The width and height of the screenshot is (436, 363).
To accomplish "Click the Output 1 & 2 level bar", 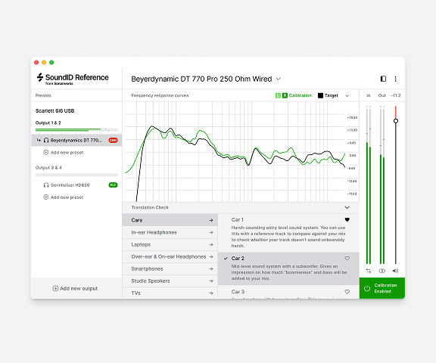I will click(76, 130).
